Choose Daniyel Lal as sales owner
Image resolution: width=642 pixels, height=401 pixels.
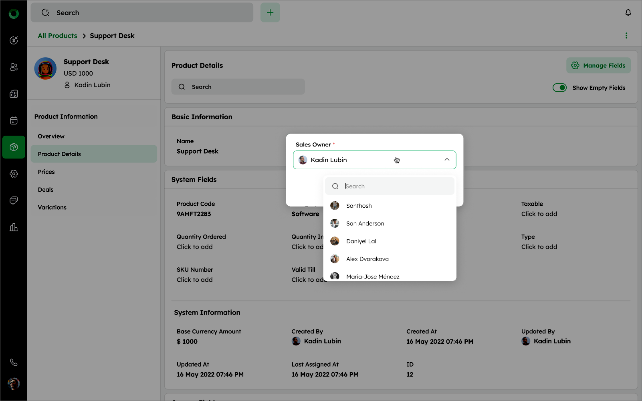point(361,241)
